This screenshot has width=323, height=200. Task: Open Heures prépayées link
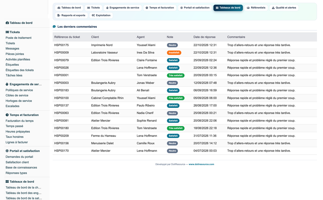[x=18, y=132]
